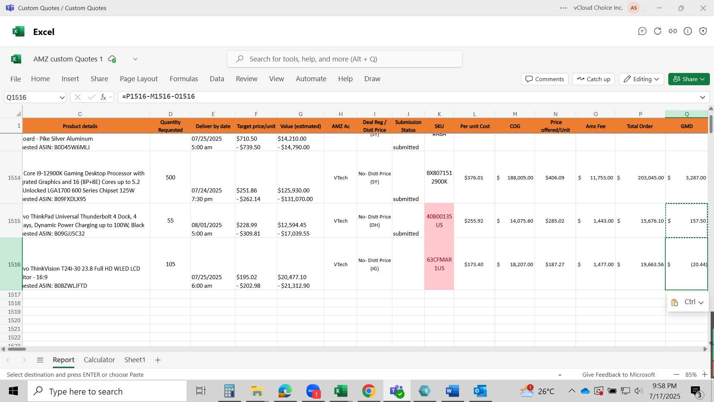Open the Teams more options ellipsis
The image size is (714, 402).
click(564, 8)
